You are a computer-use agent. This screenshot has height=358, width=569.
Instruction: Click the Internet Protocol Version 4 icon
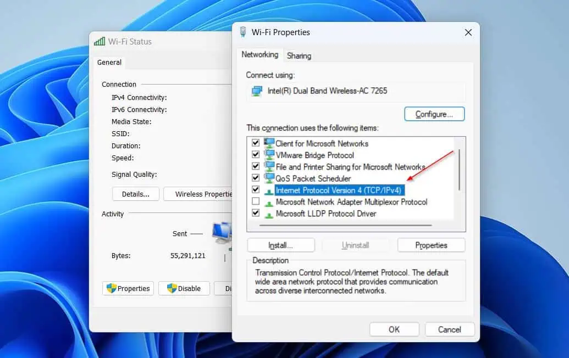tap(269, 191)
